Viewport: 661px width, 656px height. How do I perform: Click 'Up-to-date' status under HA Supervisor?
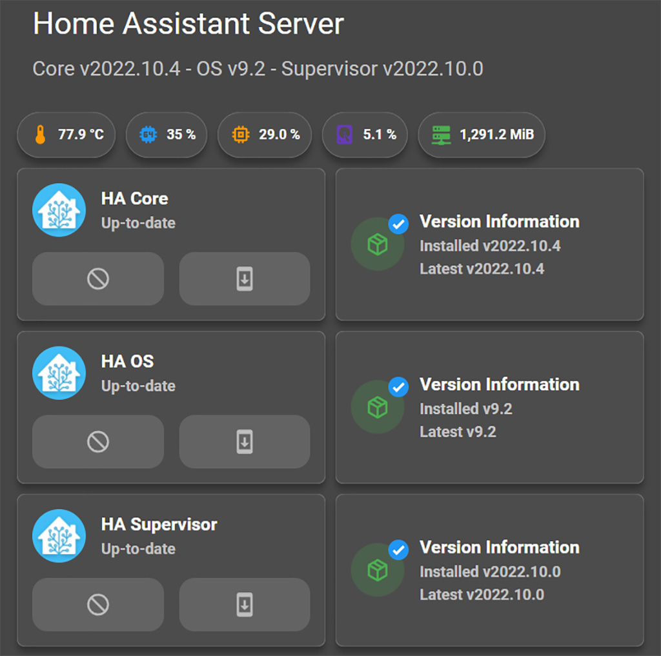pos(138,549)
